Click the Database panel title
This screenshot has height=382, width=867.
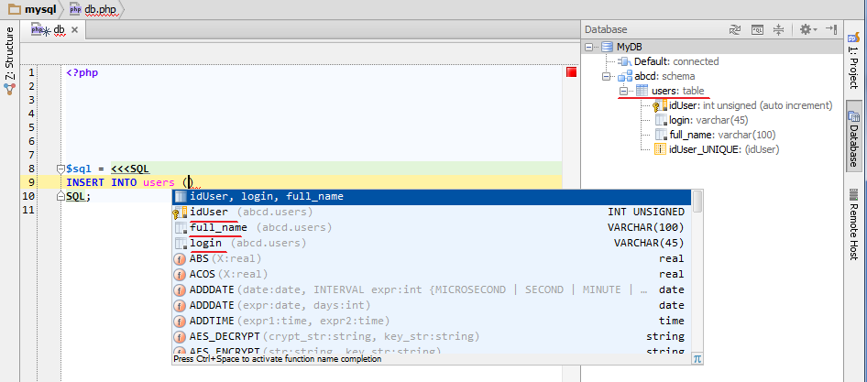[x=606, y=29]
